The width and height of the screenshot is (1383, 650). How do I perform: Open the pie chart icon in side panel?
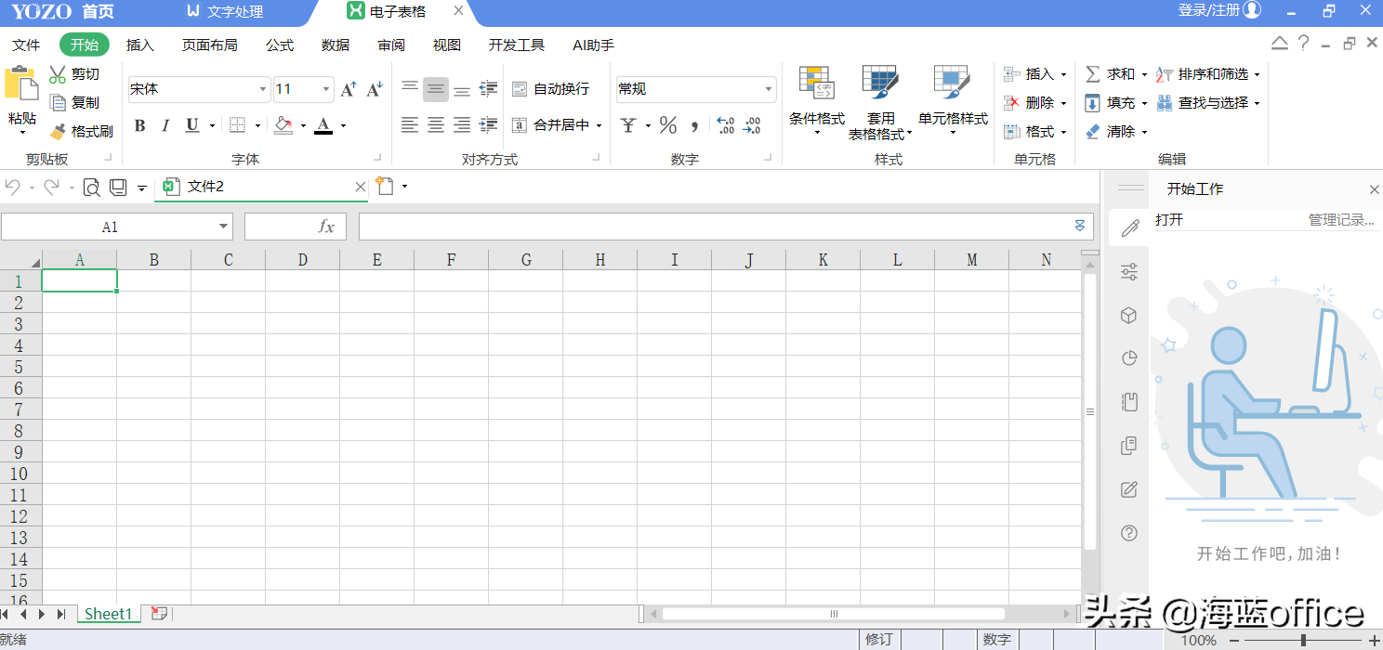pos(1129,358)
